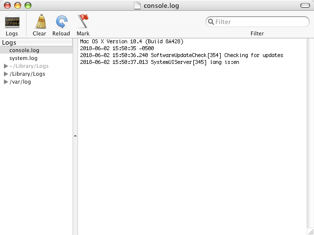Click the Mark flag icon
This screenshot has width=314, height=235.
tap(83, 22)
